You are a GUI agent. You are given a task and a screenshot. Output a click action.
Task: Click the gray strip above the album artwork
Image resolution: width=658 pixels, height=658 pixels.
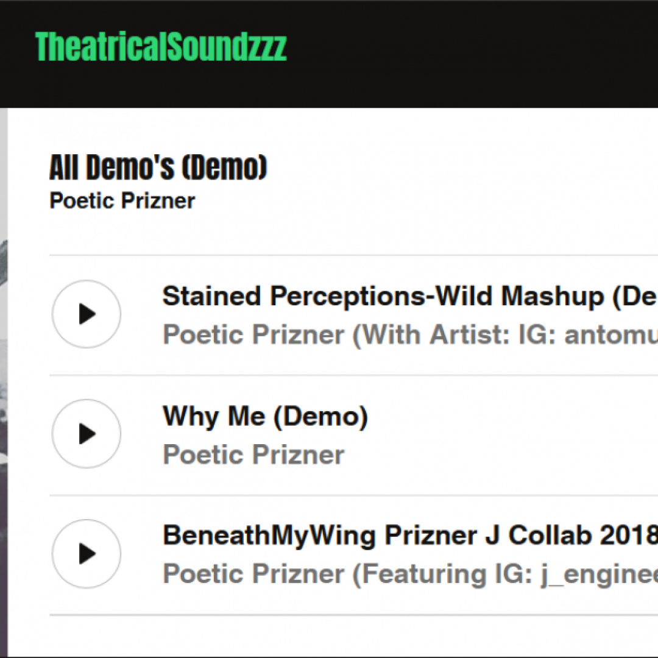pos(4,172)
